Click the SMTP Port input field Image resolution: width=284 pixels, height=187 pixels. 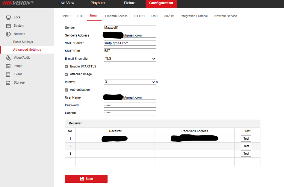130,51
